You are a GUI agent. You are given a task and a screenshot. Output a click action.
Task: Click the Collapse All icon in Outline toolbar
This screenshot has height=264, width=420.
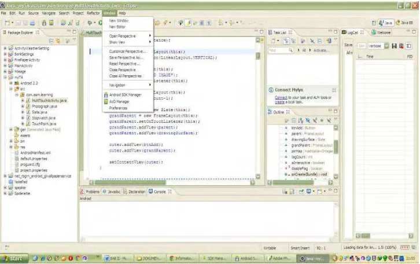pos(294,121)
